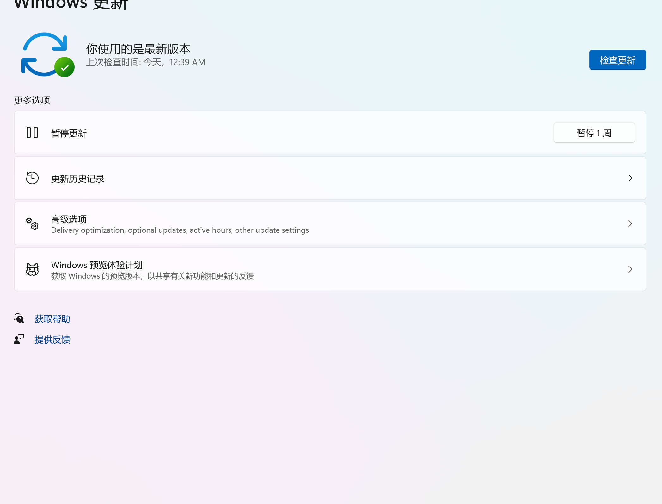Click the Windows 预览体验计划 title
The width and height of the screenshot is (662, 504).
[97, 265]
